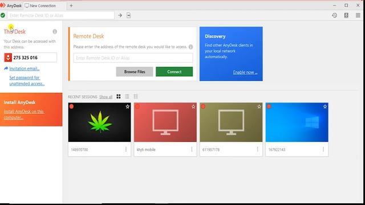Star the 167922143 session

point(325,106)
